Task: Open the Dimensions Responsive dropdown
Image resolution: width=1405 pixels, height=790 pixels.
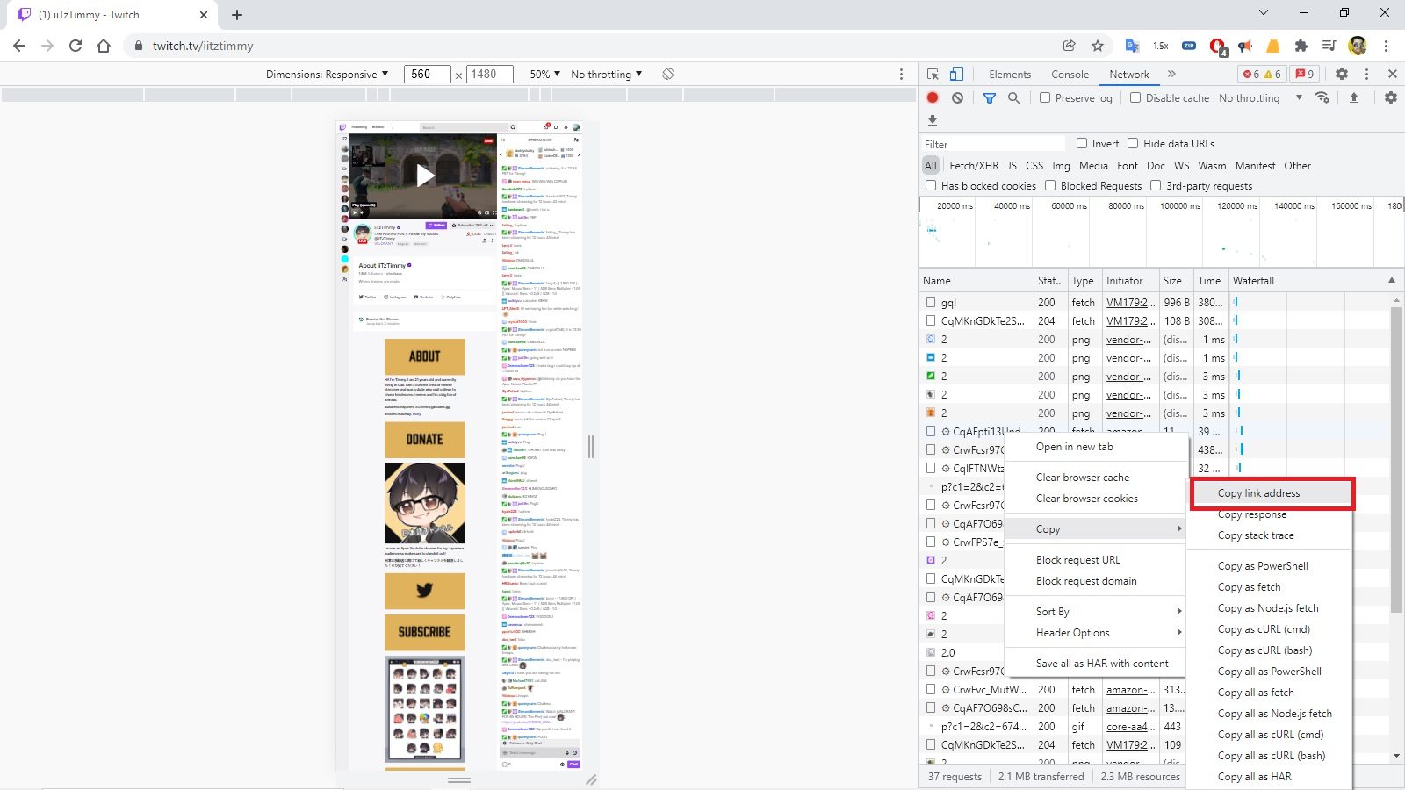Action: coord(327,75)
